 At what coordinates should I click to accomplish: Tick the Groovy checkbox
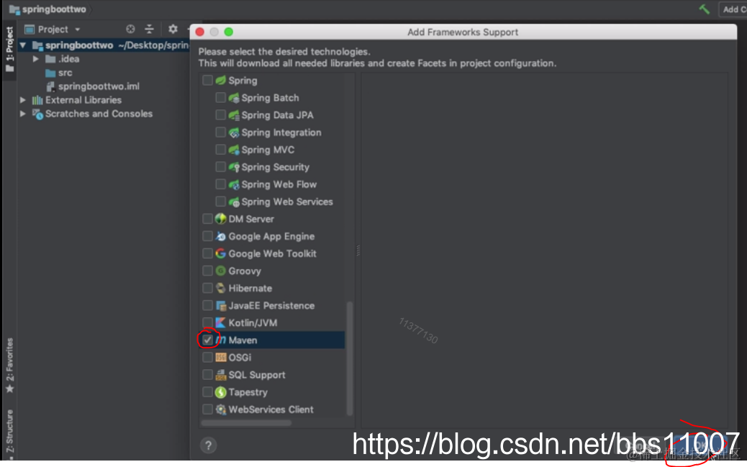tap(208, 271)
